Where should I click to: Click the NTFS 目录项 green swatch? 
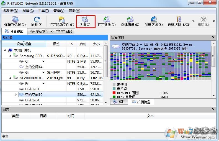tap(114, 97)
